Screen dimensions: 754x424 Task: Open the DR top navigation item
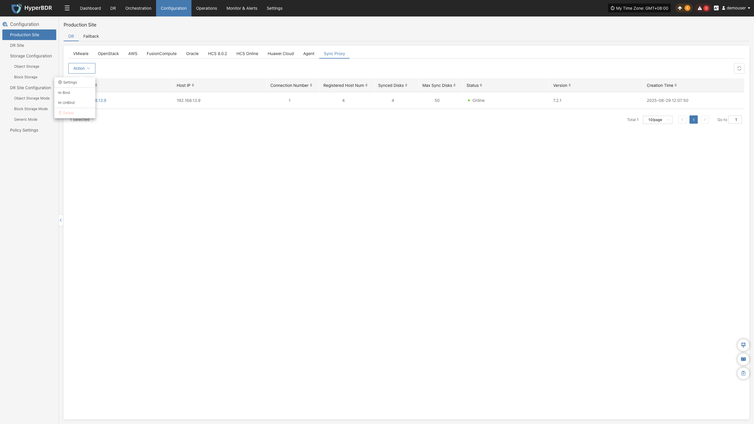click(x=113, y=8)
